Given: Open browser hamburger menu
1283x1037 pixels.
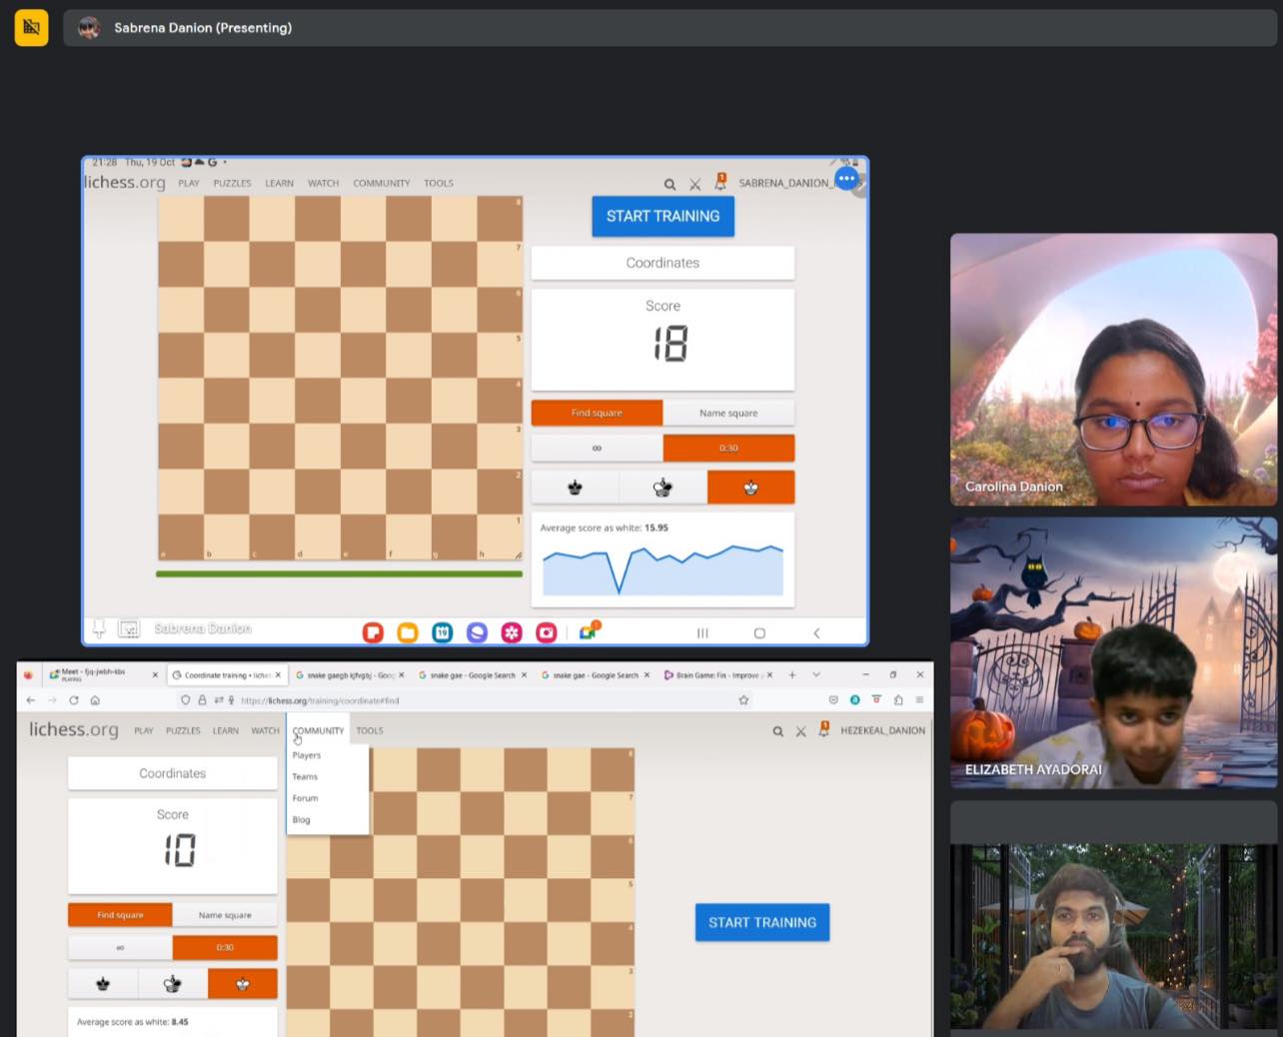Looking at the screenshot, I should (919, 700).
